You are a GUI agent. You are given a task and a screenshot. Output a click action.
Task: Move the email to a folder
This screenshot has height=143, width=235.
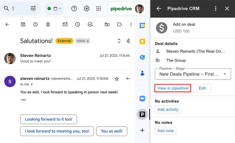coord(107,25)
